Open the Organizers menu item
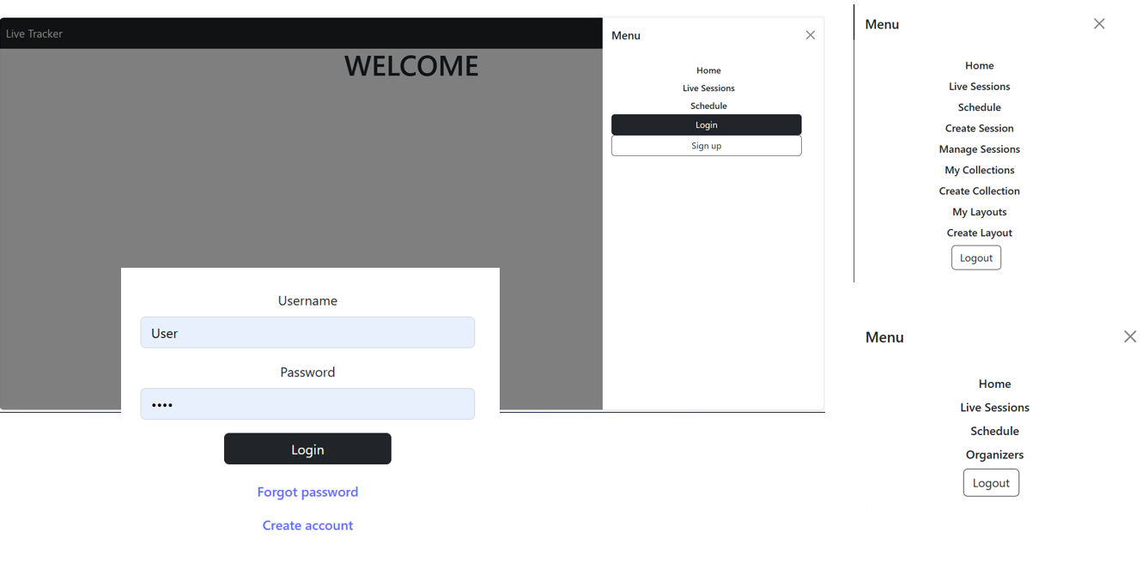The image size is (1148, 563). (x=994, y=455)
